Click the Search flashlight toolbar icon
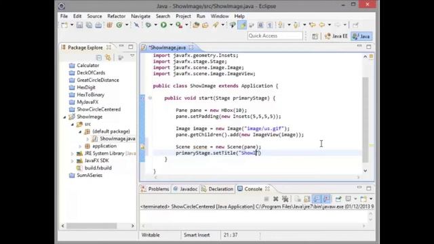The width and height of the screenshot is (434, 244). (x=216, y=25)
